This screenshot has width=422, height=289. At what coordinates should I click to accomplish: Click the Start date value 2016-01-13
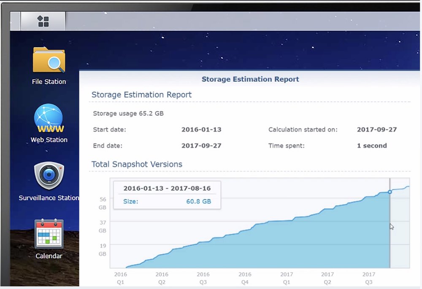(201, 129)
